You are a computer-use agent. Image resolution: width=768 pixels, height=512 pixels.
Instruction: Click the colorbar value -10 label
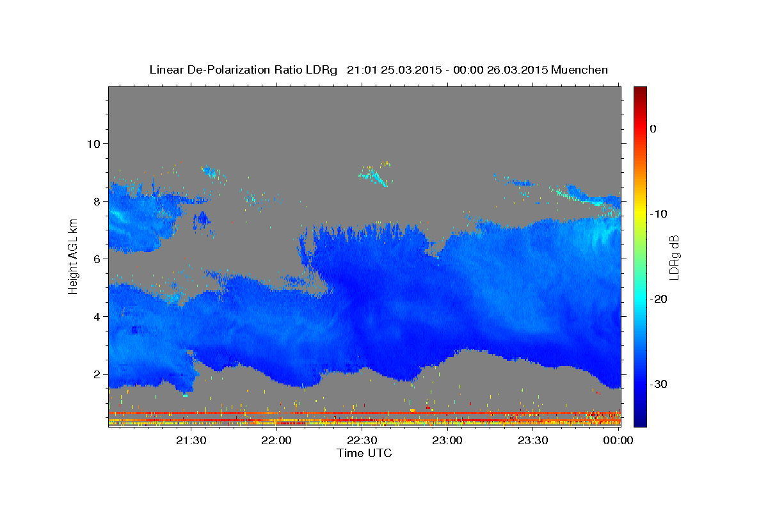tap(659, 214)
